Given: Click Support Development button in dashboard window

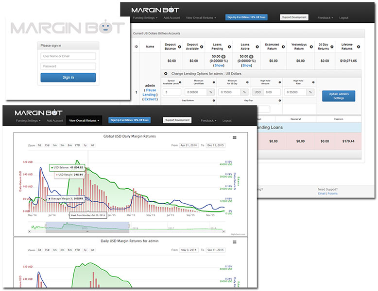Looking at the screenshot, I should click(294, 17).
